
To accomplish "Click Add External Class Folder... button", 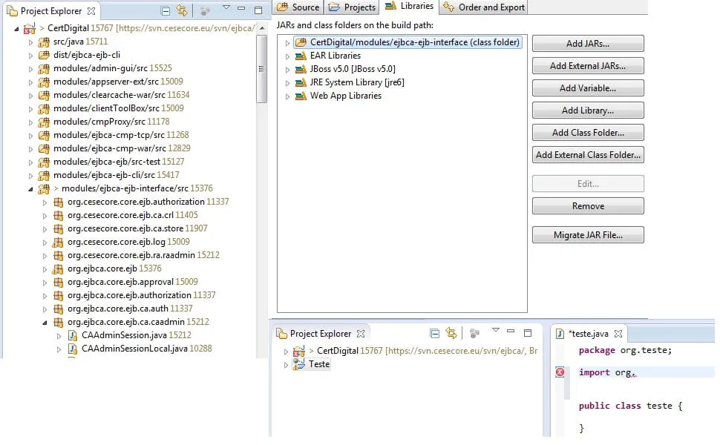I will point(588,155).
